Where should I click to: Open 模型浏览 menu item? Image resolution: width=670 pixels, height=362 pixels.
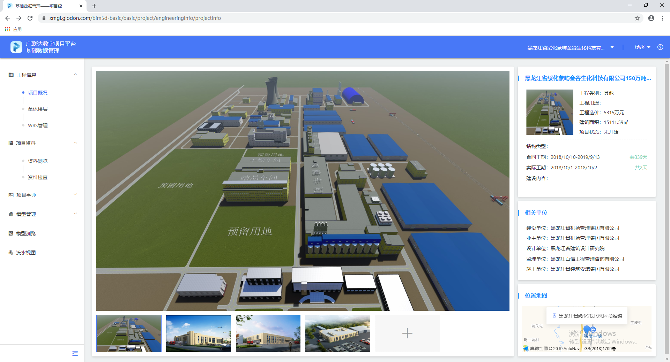(x=26, y=233)
